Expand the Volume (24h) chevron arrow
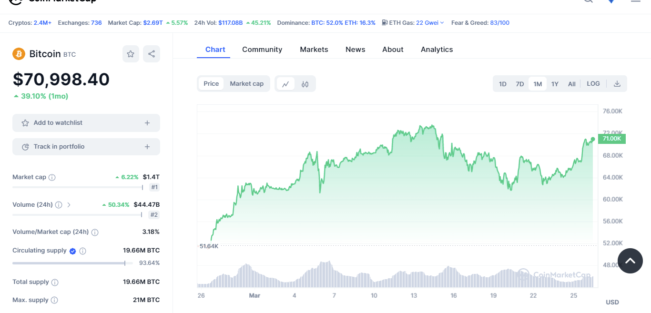 pyautogui.click(x=69, y=205)
